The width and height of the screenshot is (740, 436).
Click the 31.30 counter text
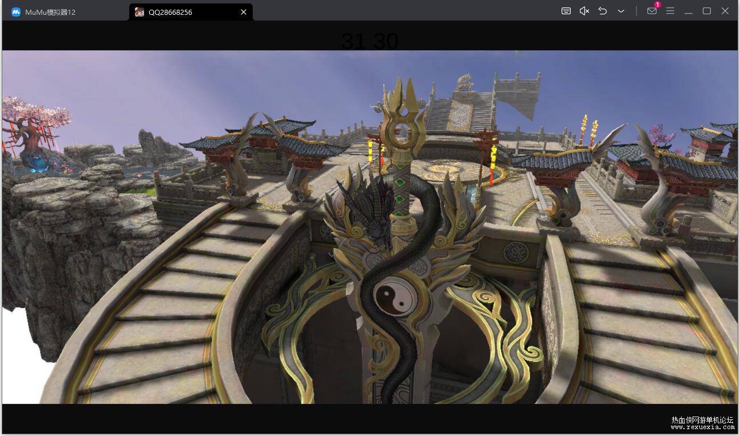(369, 41)
